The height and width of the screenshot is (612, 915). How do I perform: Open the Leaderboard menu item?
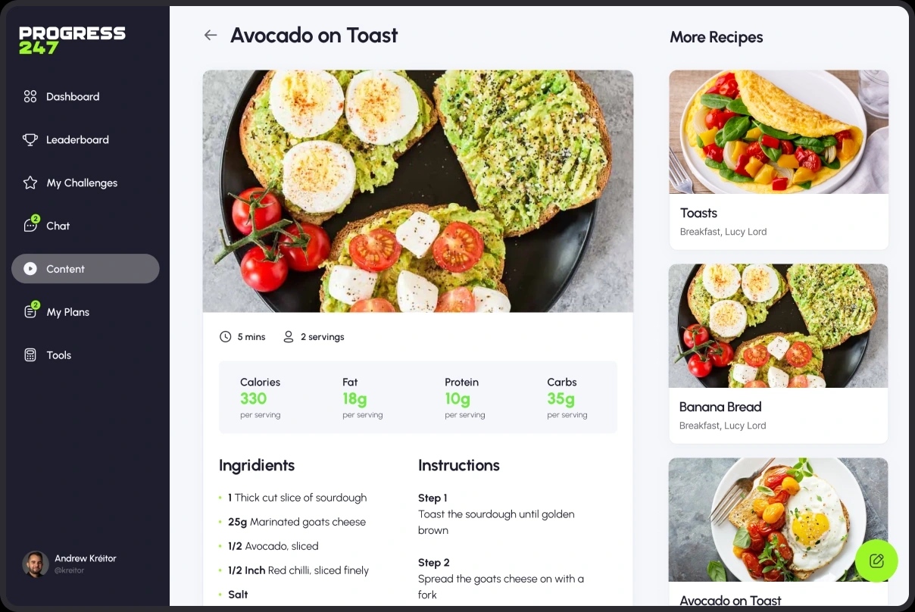pyautogui.click(x=77, y=139)
